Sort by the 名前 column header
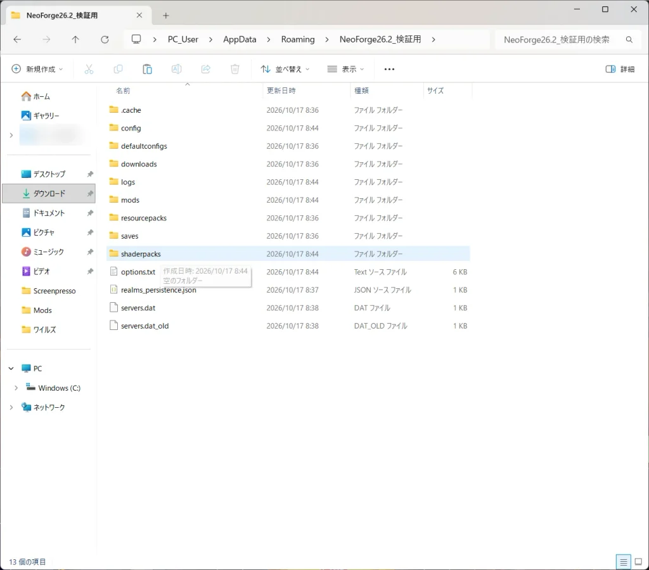 pos(123,91)
